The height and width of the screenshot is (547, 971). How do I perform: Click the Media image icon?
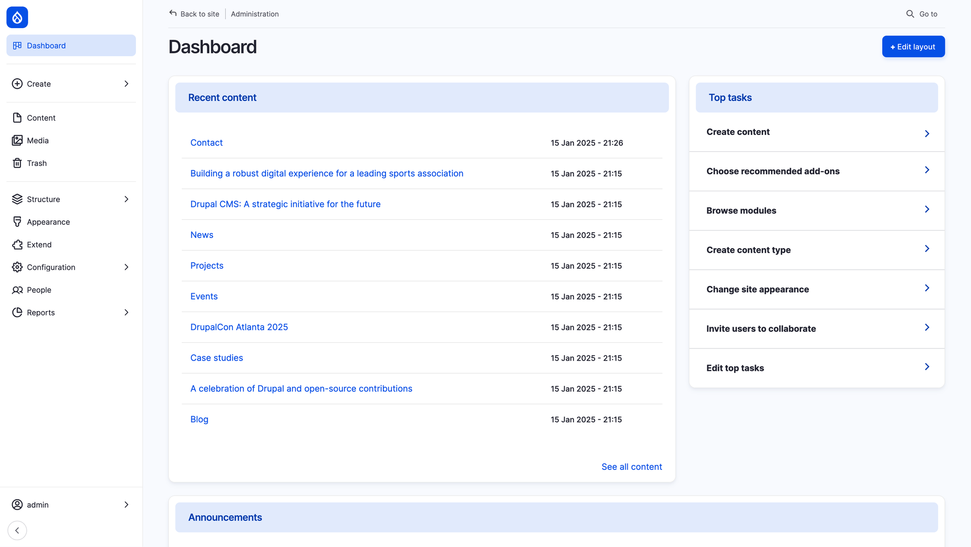pos(17,140)
